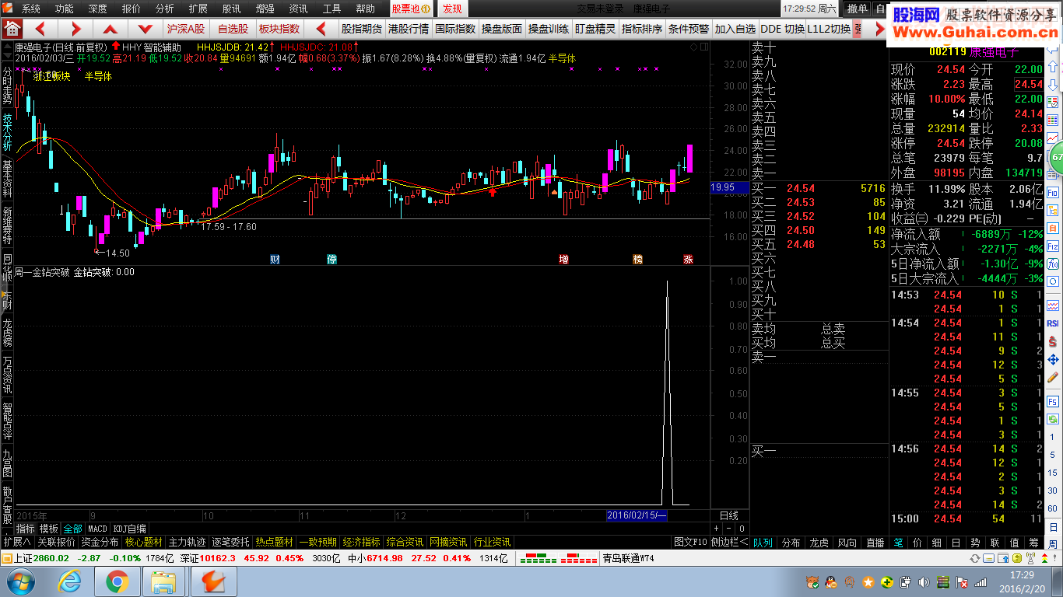
Task: Click the red right arrow at the toolbar's right end
Action: (879, 29)
